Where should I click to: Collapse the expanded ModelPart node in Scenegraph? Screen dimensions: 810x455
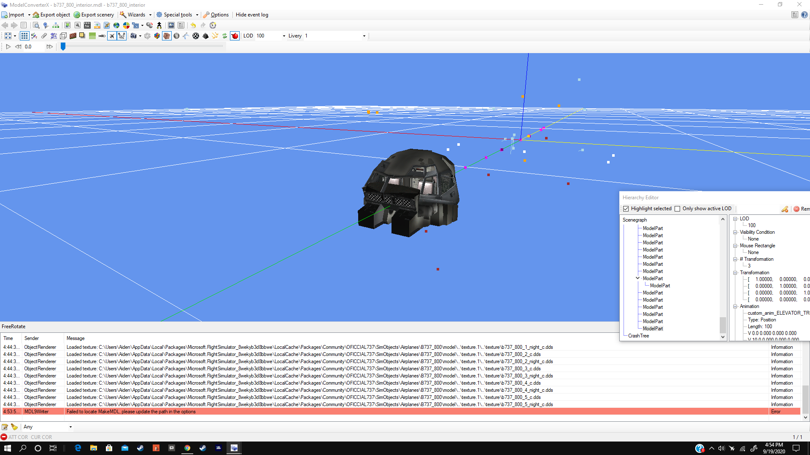pyautogui.click(x=638, y=278)
